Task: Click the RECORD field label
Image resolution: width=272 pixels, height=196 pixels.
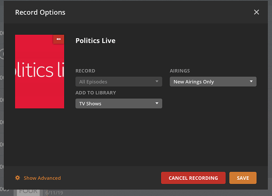Action: (85, 71)
